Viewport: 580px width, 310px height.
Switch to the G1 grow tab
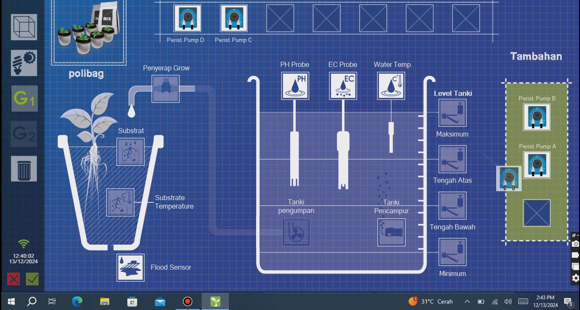tap(24, 99)
